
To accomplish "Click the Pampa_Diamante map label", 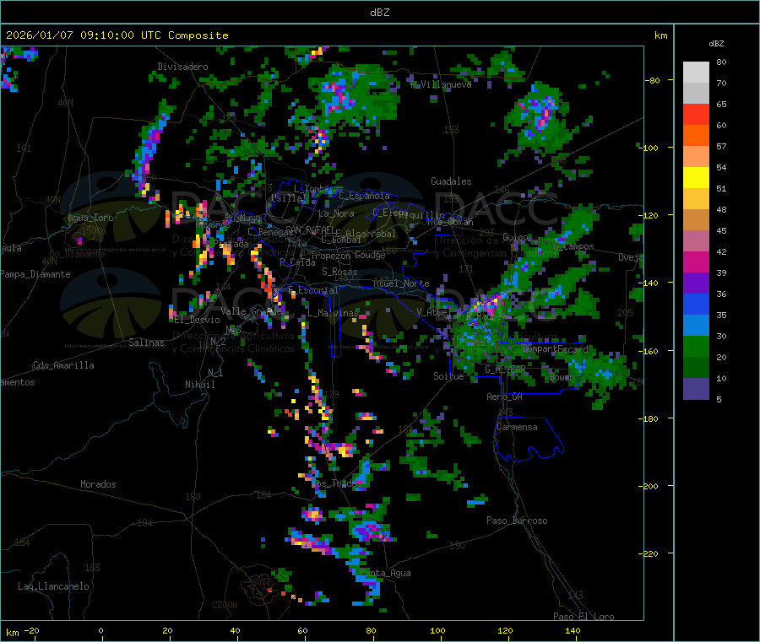I will pyautogui.click(x=35, y=274).
